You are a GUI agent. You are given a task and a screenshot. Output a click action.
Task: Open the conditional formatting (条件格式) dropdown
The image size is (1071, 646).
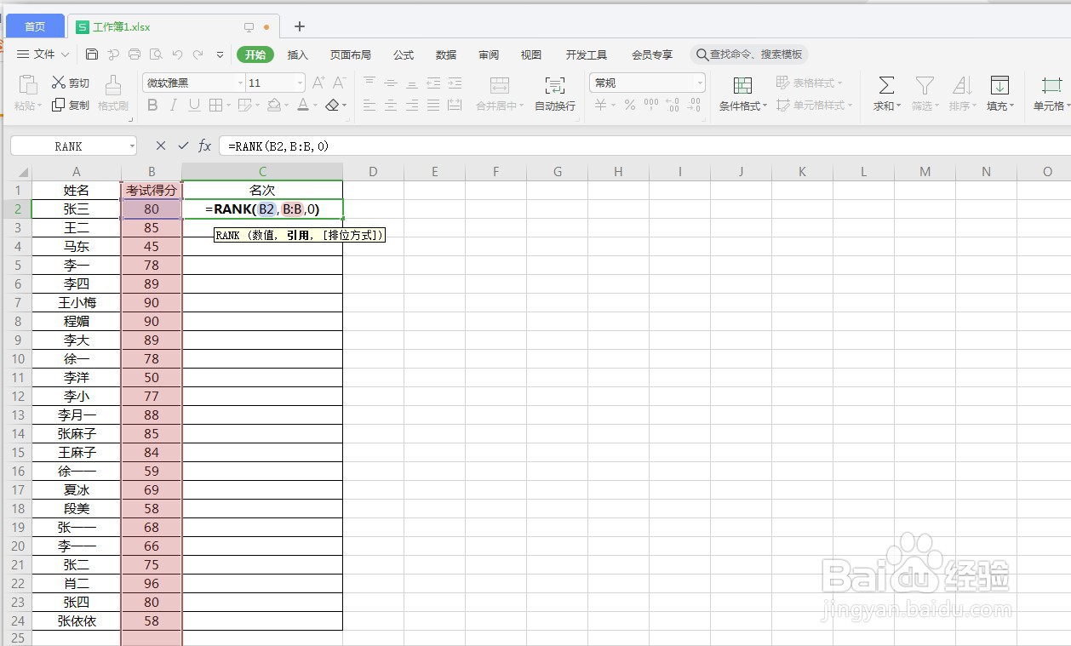point(743,94)
